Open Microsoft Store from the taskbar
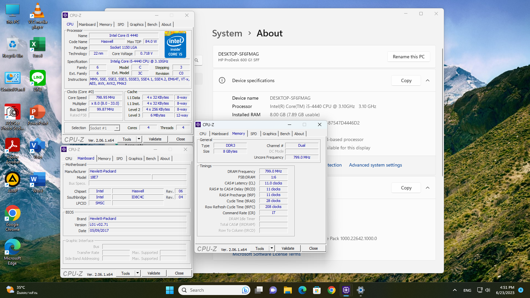The width and height of the screenshot is (530, 298). pyautogui.click(x=317, y=290)
